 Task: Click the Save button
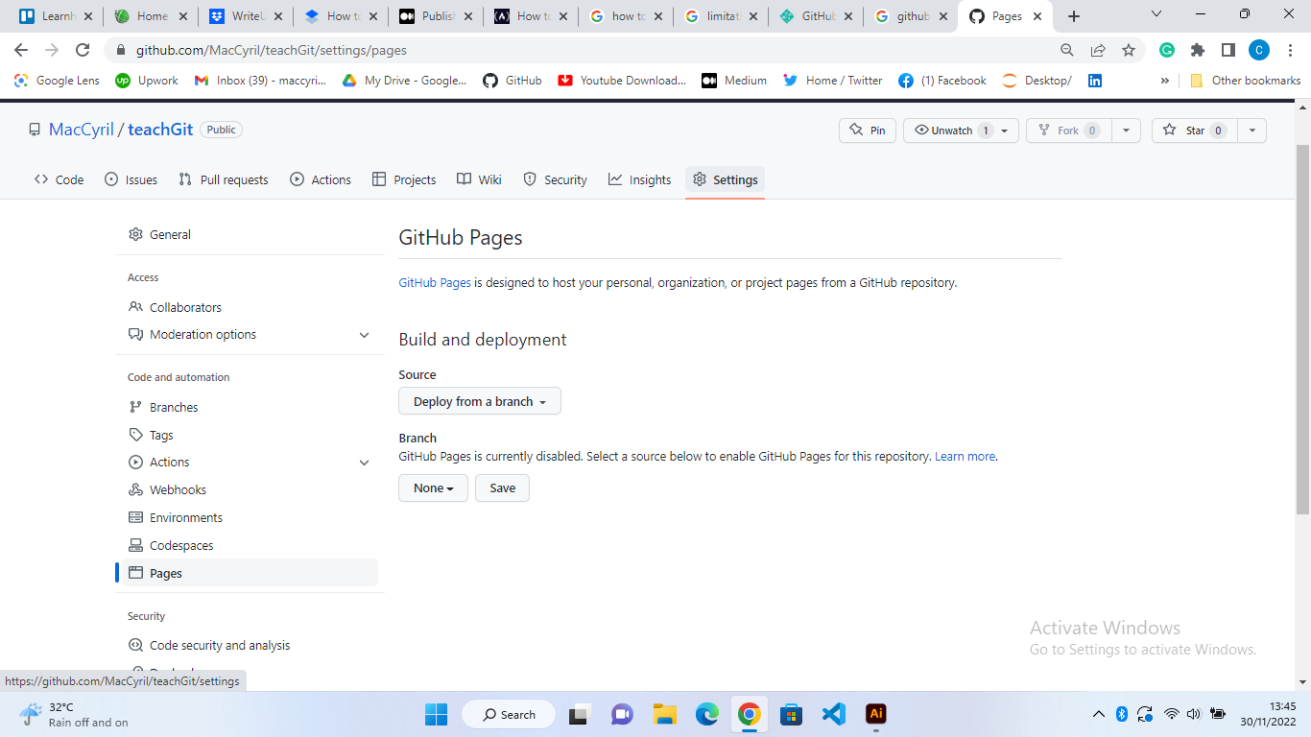click(502, 487)
